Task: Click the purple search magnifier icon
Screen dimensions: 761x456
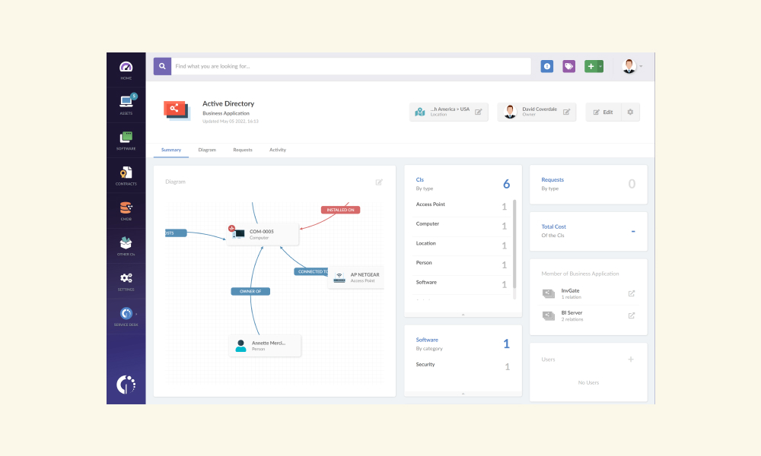Action: [162, 66]
